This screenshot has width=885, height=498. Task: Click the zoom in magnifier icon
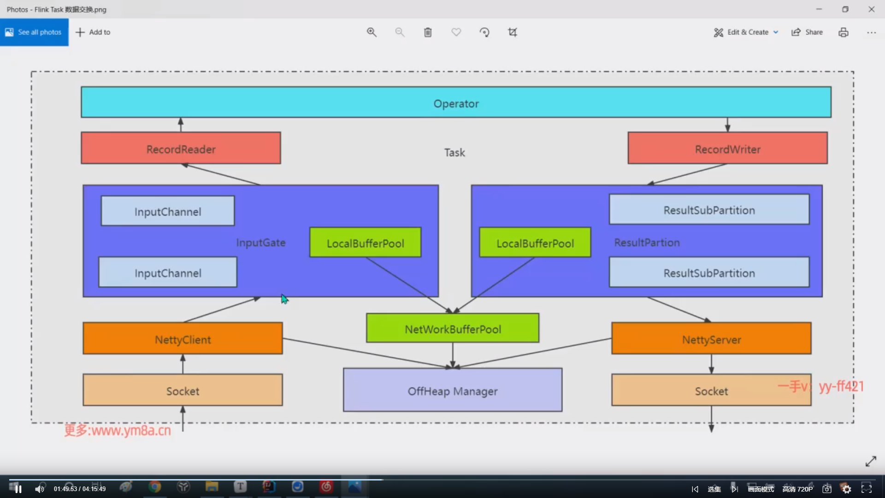tap(372, 32)
